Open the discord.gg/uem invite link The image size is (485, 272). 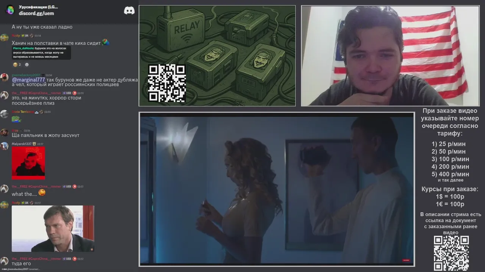(x=36, y=13)
